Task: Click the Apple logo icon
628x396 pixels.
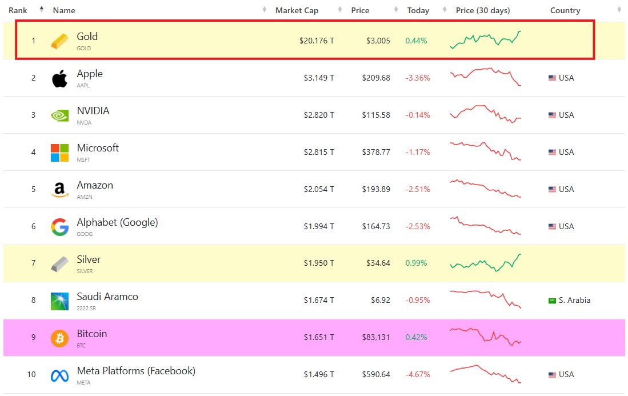Action: 59,78
